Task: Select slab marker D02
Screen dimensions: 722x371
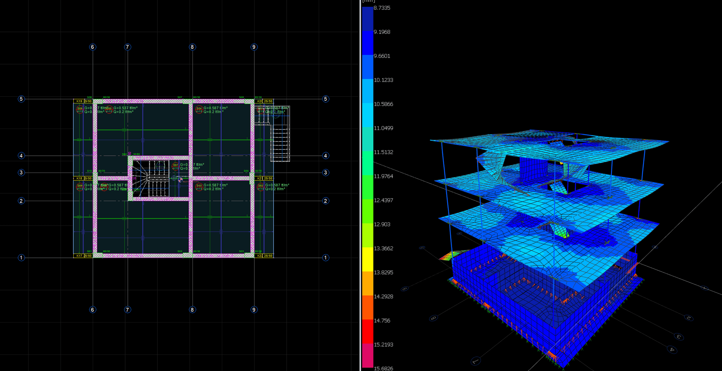Action: click(x=261, y=187)
